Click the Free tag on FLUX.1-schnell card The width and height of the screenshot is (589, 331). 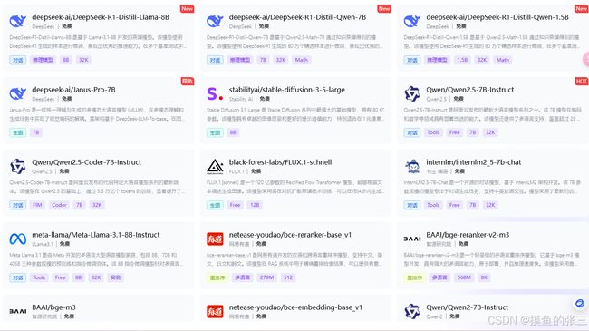click(x=236, y=205)
